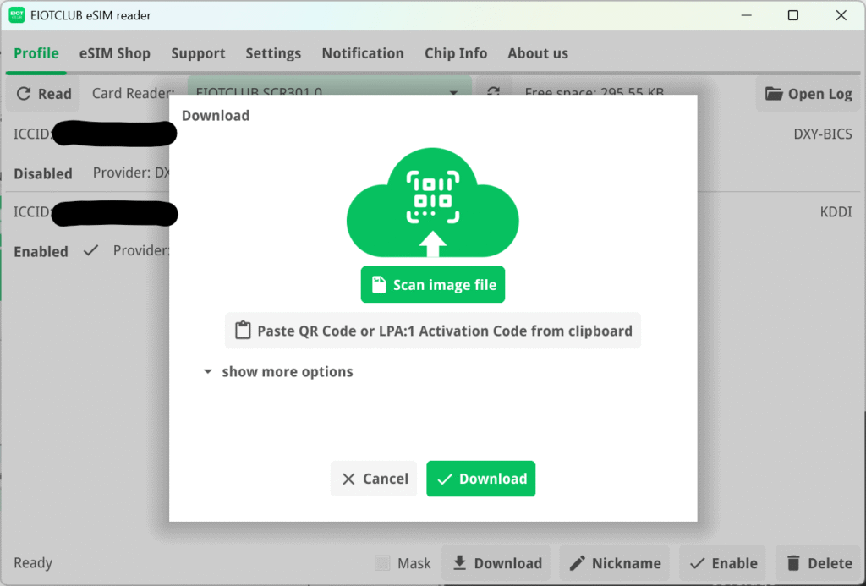View the Chip Info tab
866x586 pixels.
click(x=456, y=53)
